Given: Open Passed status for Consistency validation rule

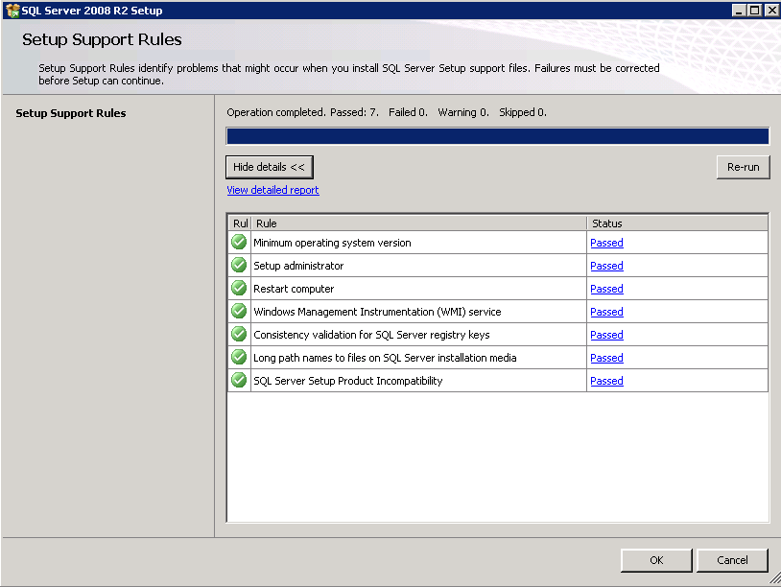Looking at the screenshot, I should click(x=606, y=335).
